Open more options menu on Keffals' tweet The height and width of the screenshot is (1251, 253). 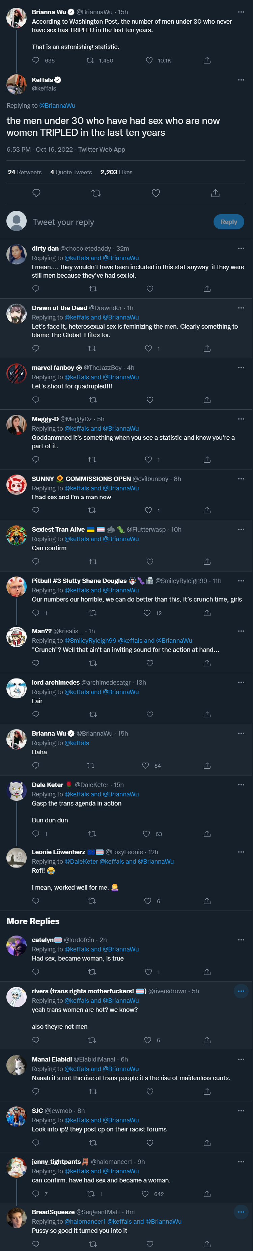241,80
